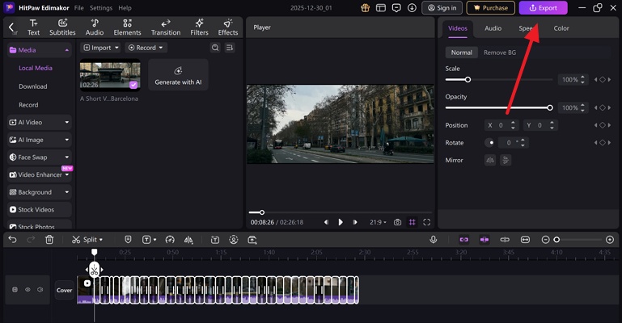The image size is (622, 323).
Task: Click the download circle icon in title bar
Action: 413,8
